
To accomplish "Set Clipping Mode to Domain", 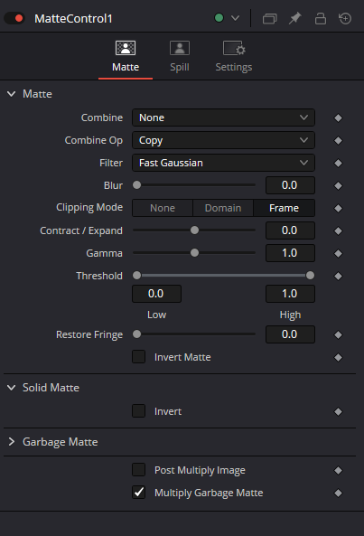I will coord(223,208).
